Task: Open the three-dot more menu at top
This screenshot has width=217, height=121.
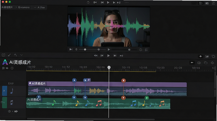Action: 126,3
